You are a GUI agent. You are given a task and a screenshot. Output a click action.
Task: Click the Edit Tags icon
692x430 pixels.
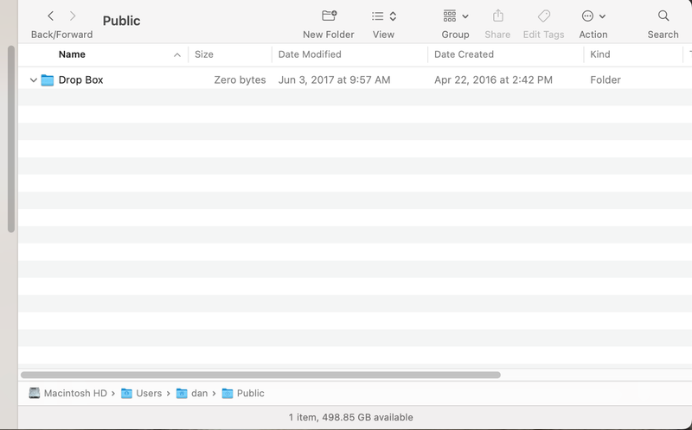[543, 16]
